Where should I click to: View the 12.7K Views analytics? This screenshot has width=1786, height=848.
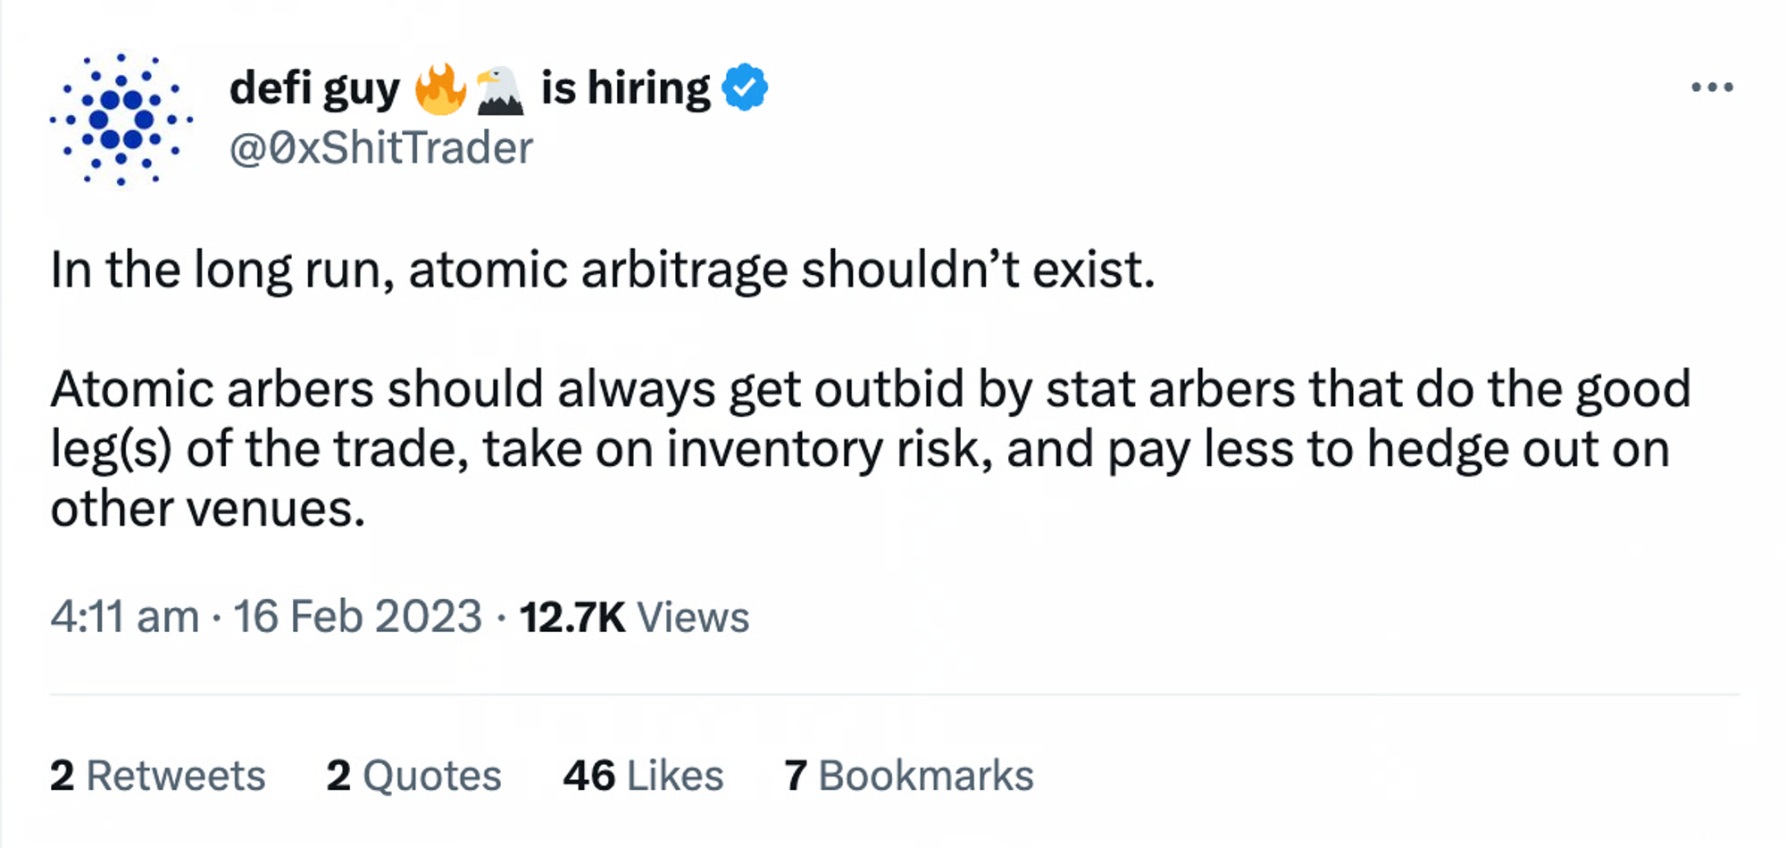click(634, 617)
